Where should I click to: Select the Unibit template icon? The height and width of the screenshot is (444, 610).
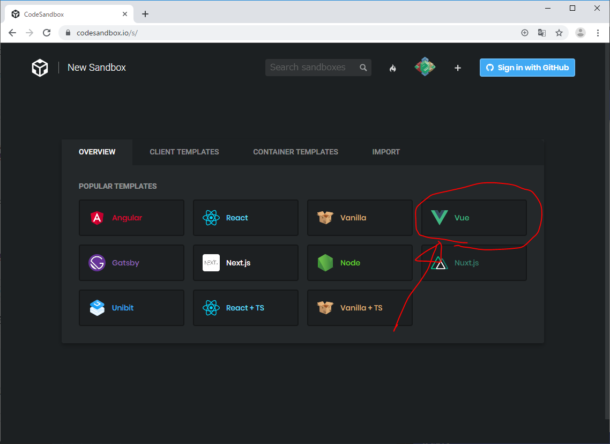(97, 308)
